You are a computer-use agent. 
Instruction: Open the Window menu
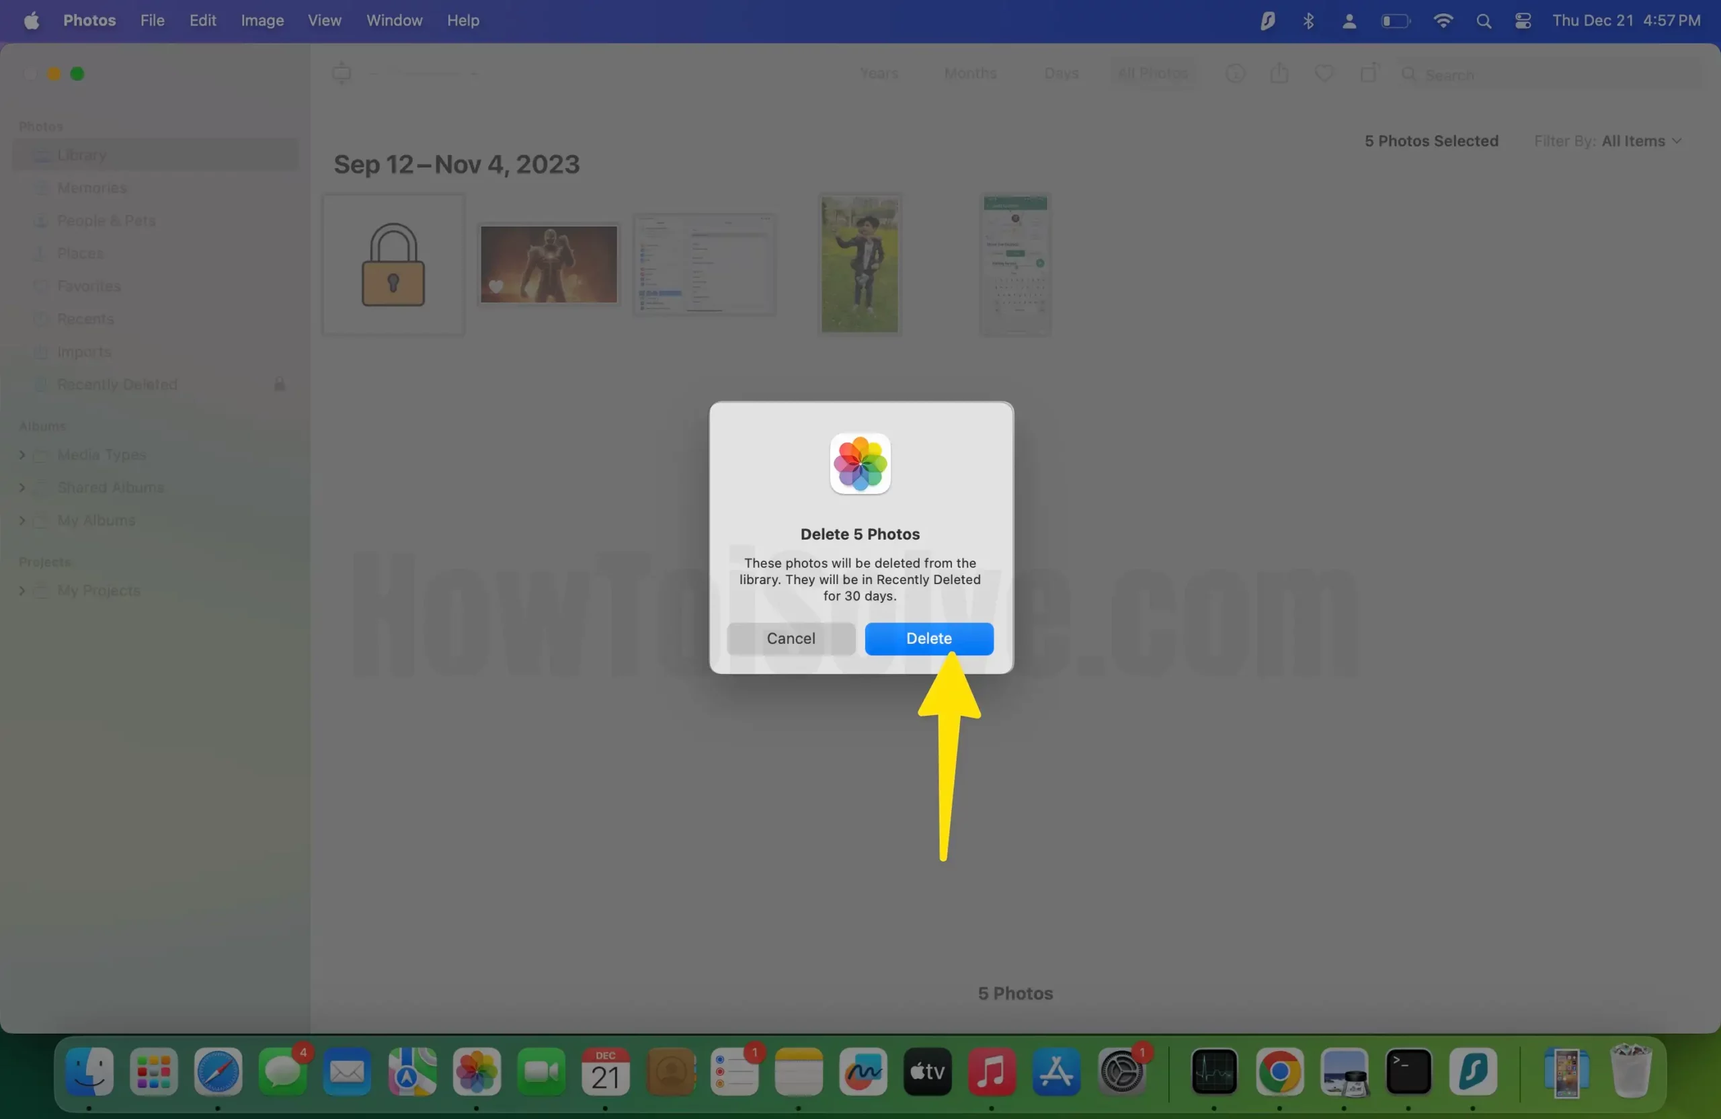click(394, 20)
